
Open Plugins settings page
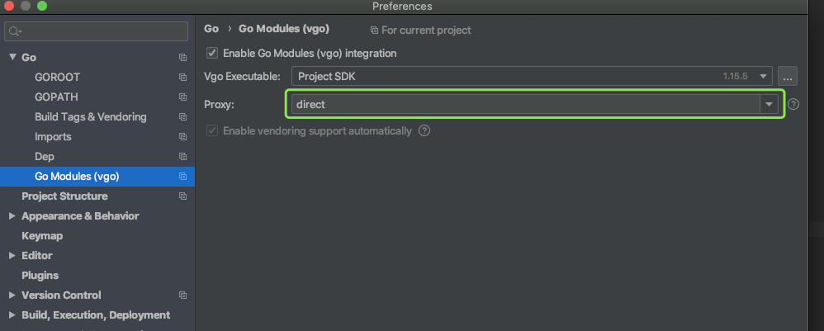[40, 276]
